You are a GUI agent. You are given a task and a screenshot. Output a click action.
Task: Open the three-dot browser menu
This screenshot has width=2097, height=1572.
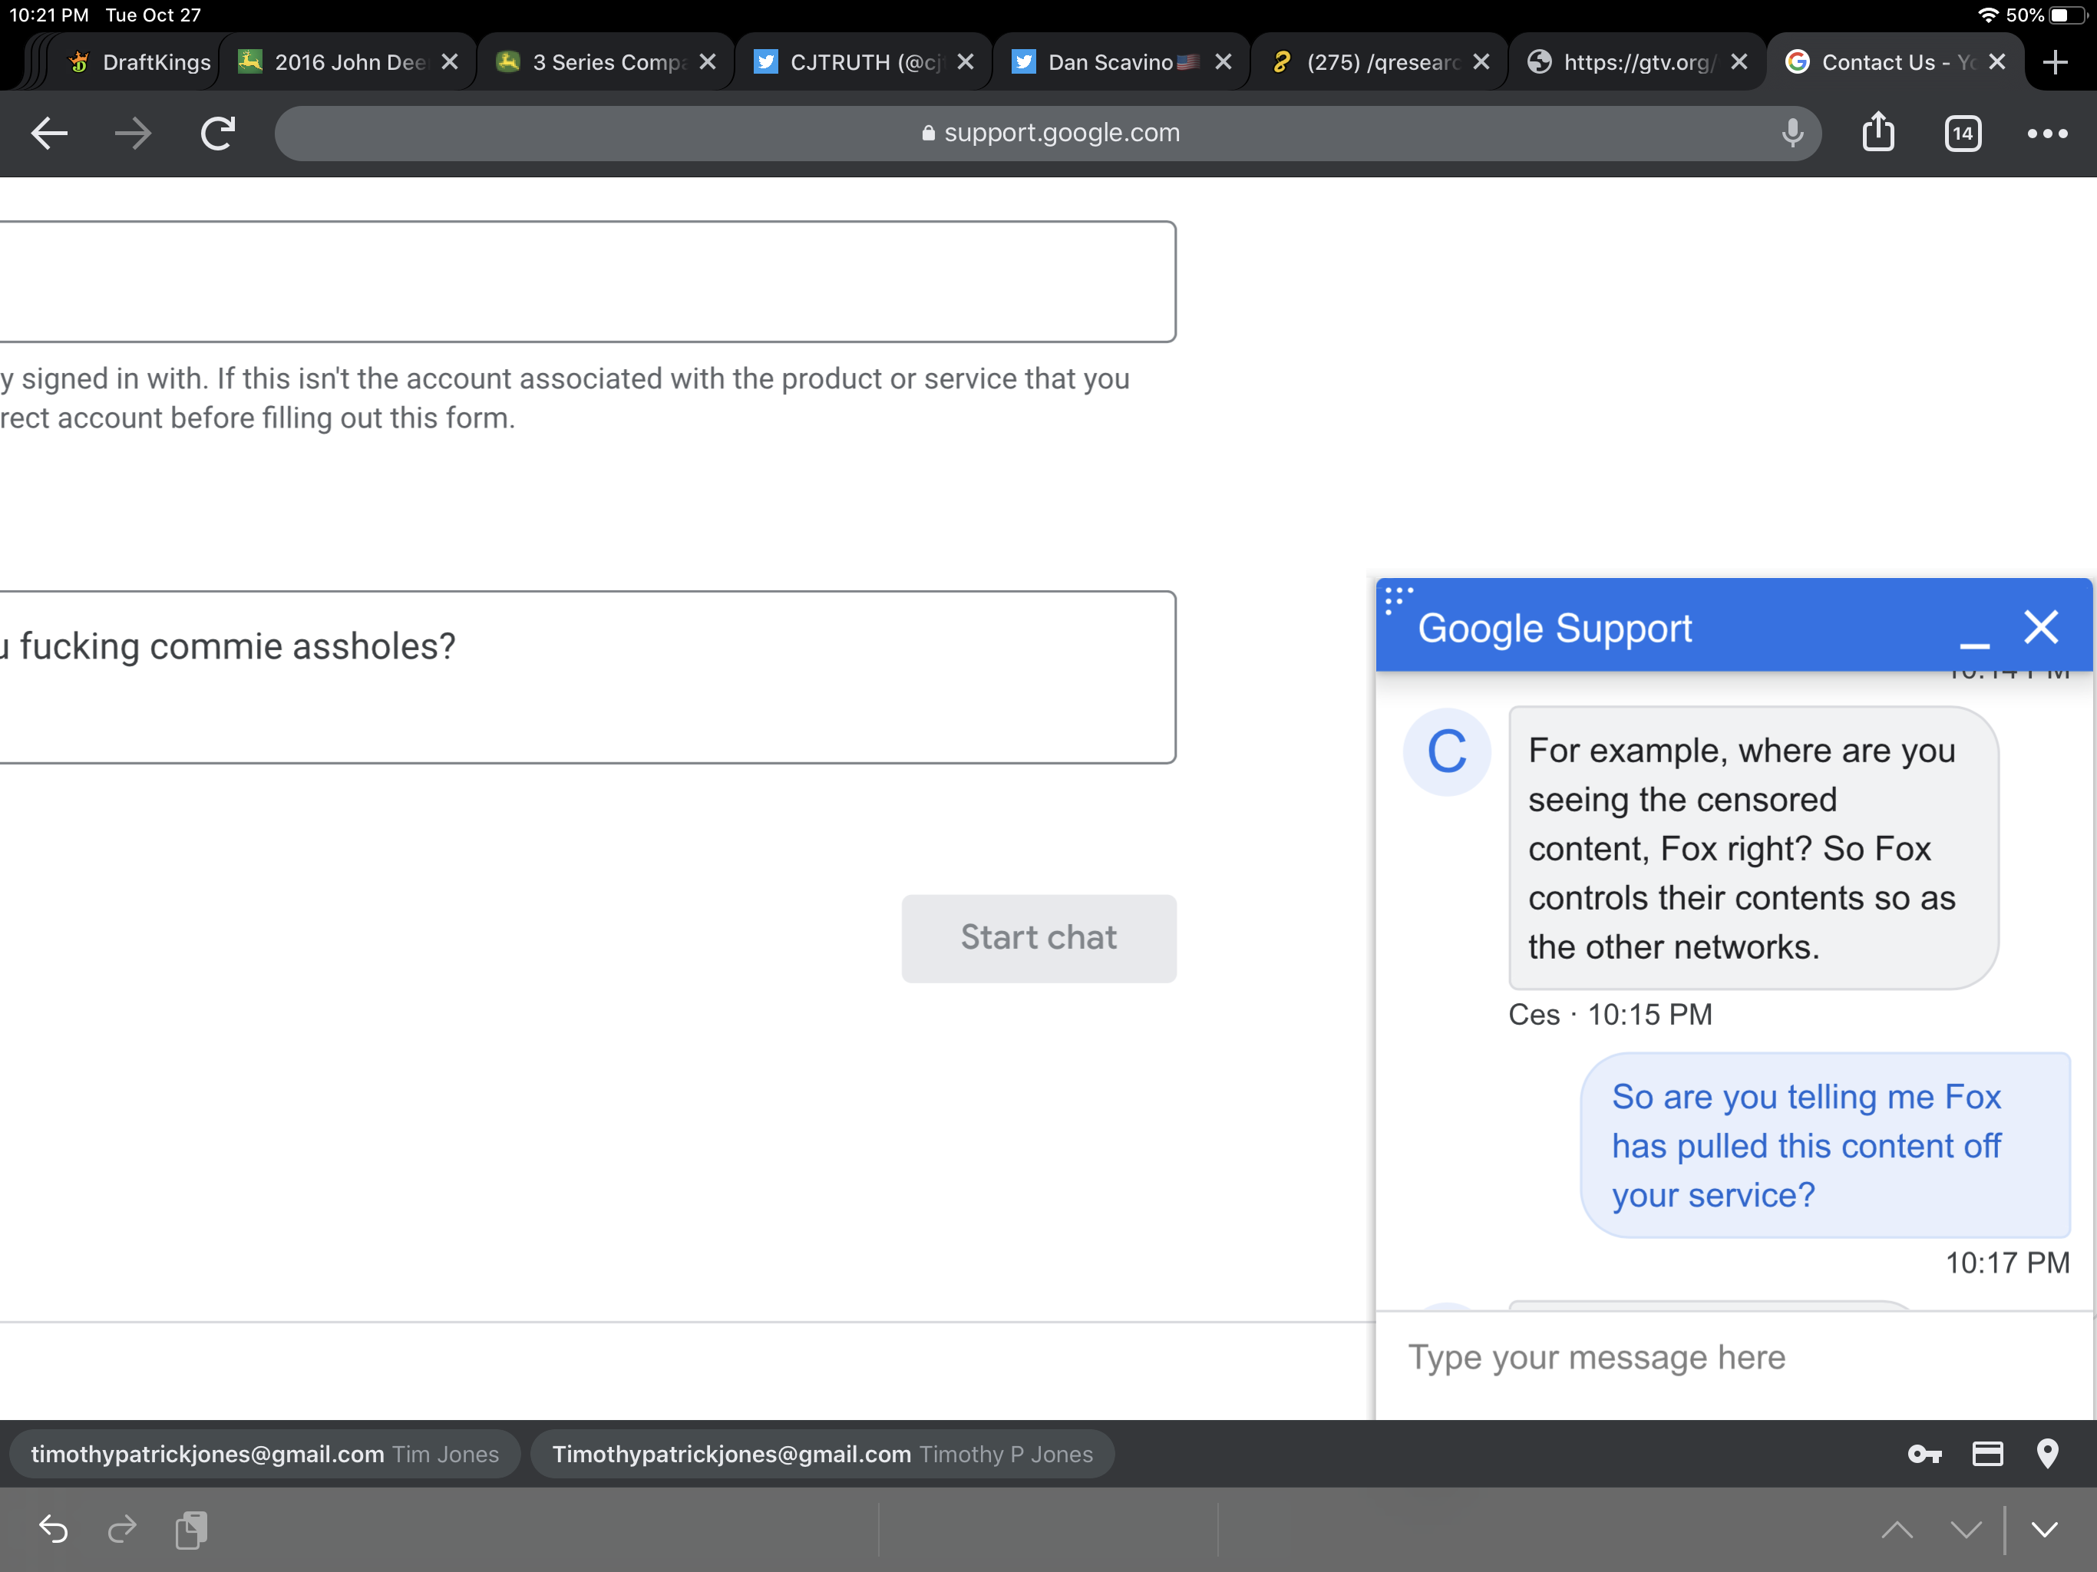[2047, 134]
